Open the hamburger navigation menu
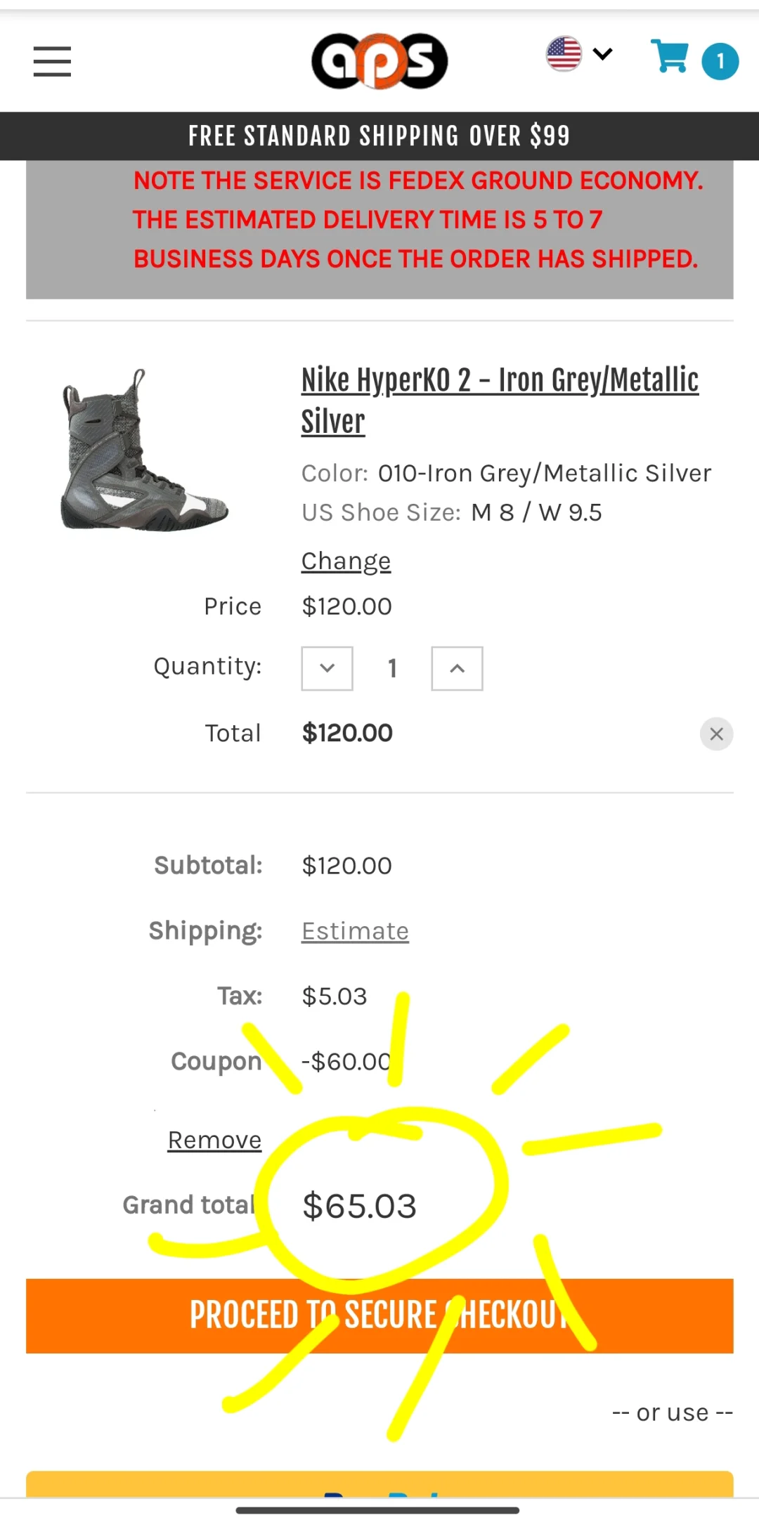759x1527 pixels. (52, 61)
